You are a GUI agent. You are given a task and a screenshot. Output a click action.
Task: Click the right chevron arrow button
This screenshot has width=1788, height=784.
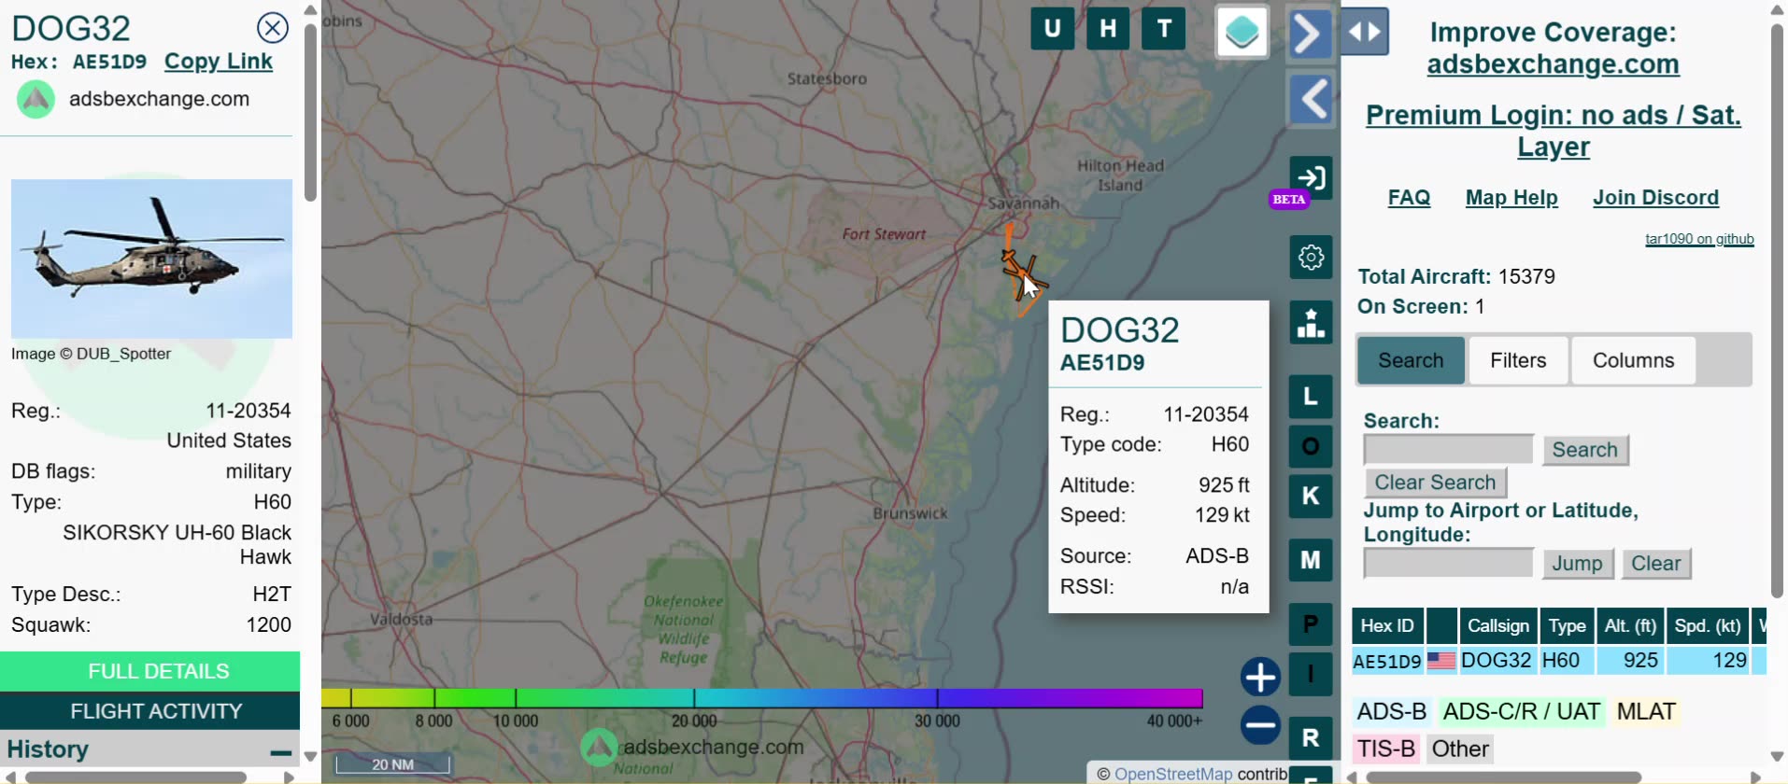point(1309,35)
